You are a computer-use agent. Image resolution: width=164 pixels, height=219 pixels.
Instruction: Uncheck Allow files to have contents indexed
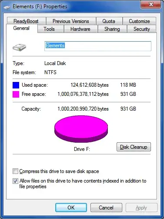[x=15, y=181]
